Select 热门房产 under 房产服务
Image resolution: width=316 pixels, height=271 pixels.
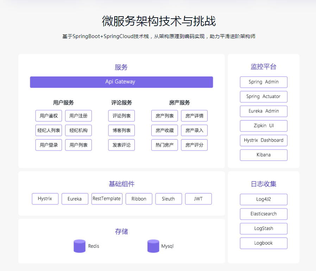coord(164,145)
